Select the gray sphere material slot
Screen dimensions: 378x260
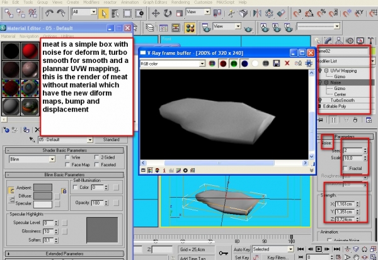point(11,107)
